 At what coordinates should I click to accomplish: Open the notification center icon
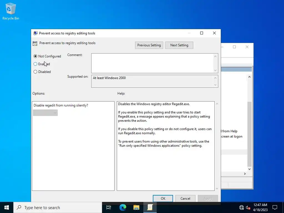(x=275, y=207)
